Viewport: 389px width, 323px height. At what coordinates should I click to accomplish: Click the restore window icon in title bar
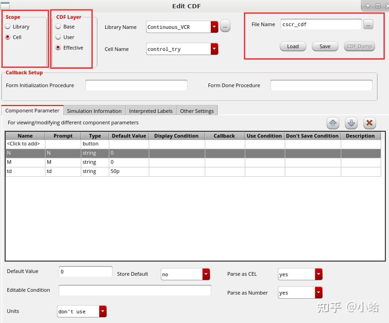coord(379,6)
